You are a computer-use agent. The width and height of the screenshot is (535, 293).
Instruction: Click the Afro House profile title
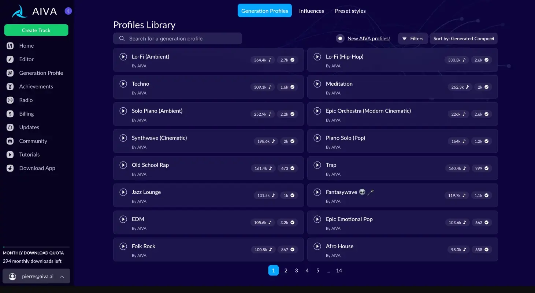[x=339, y=246]
